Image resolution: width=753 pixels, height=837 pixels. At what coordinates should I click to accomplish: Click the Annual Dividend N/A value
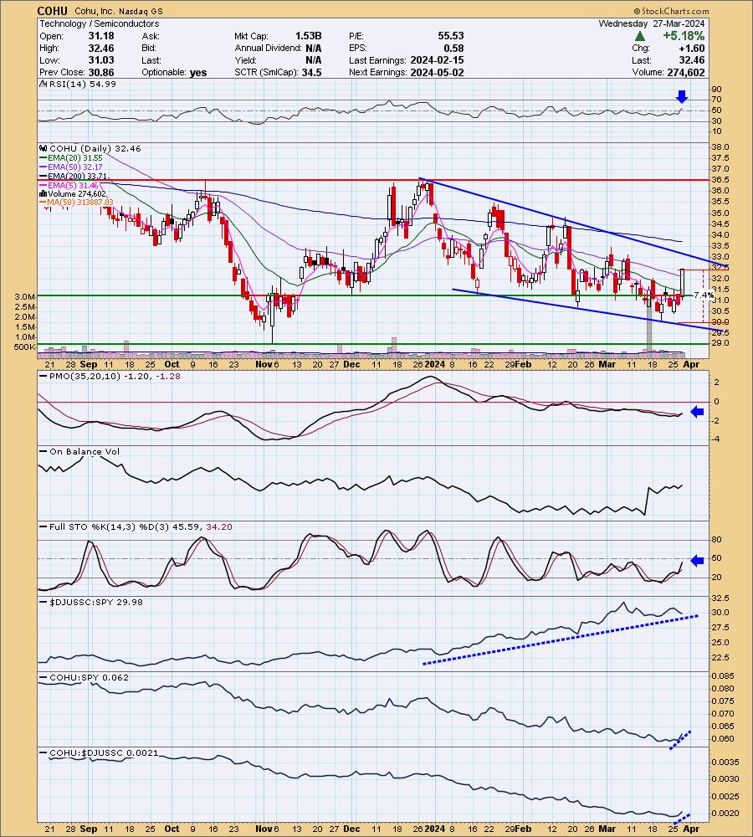pos(313,48)
